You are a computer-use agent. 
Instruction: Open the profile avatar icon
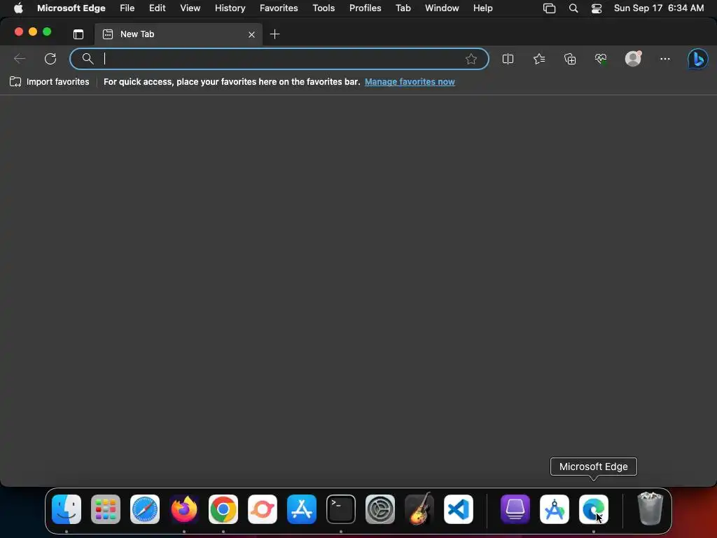click(x=633, y=59)
